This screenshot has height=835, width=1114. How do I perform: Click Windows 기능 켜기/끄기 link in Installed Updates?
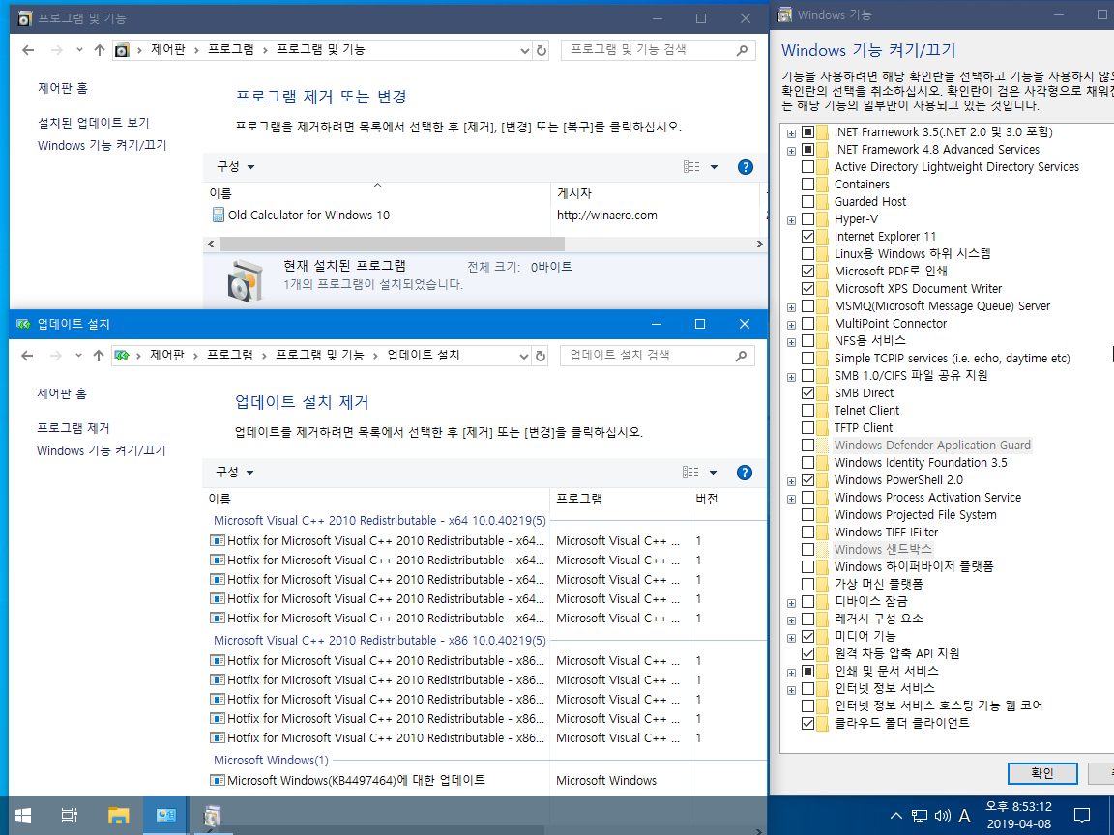pyautogui.click(x=101, y=451)
